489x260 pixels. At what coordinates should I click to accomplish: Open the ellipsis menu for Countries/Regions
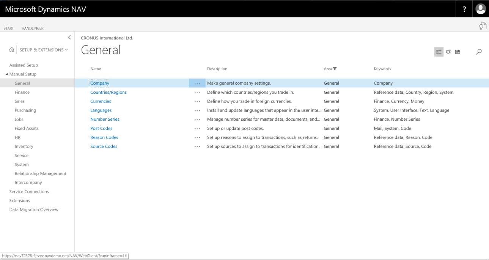click(197, 92)
